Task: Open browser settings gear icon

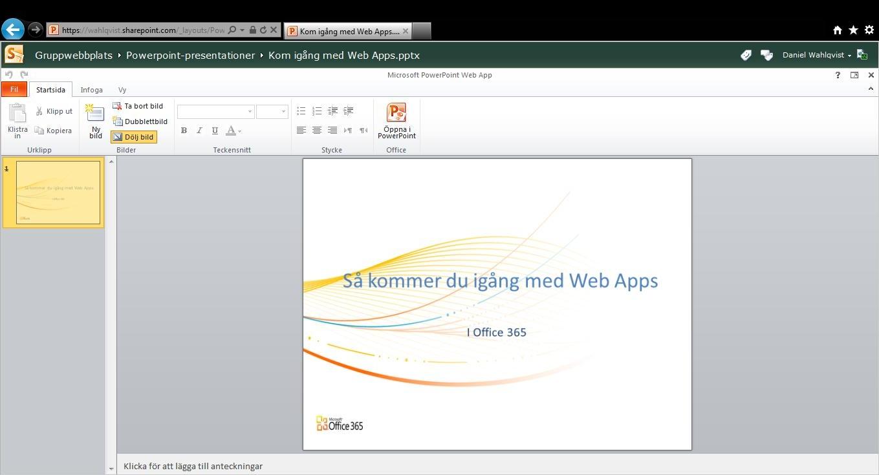Action: pyautogui.click(x=869, y=30)
